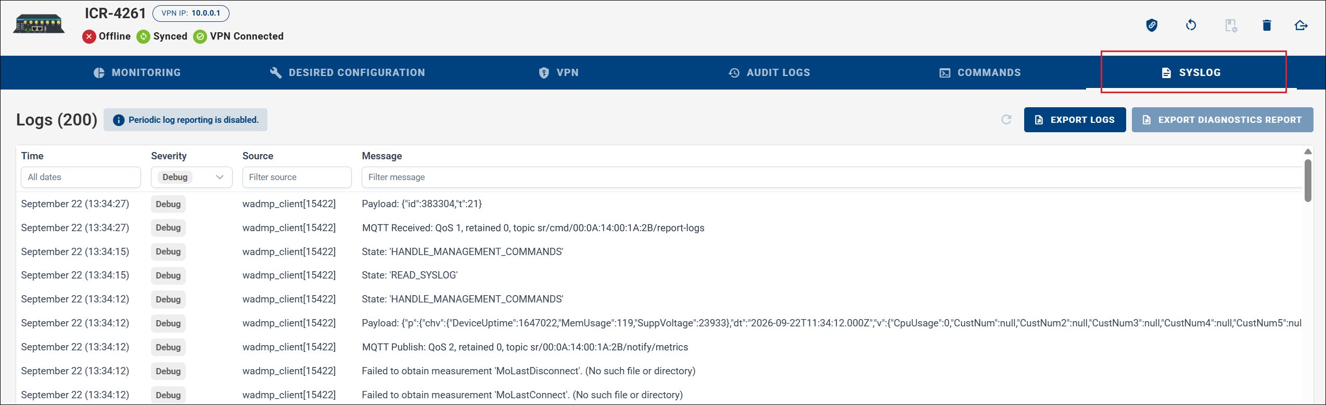Click the Export Logs button
Viewport: 1326px width, 405px height.
click(1075, 120)
